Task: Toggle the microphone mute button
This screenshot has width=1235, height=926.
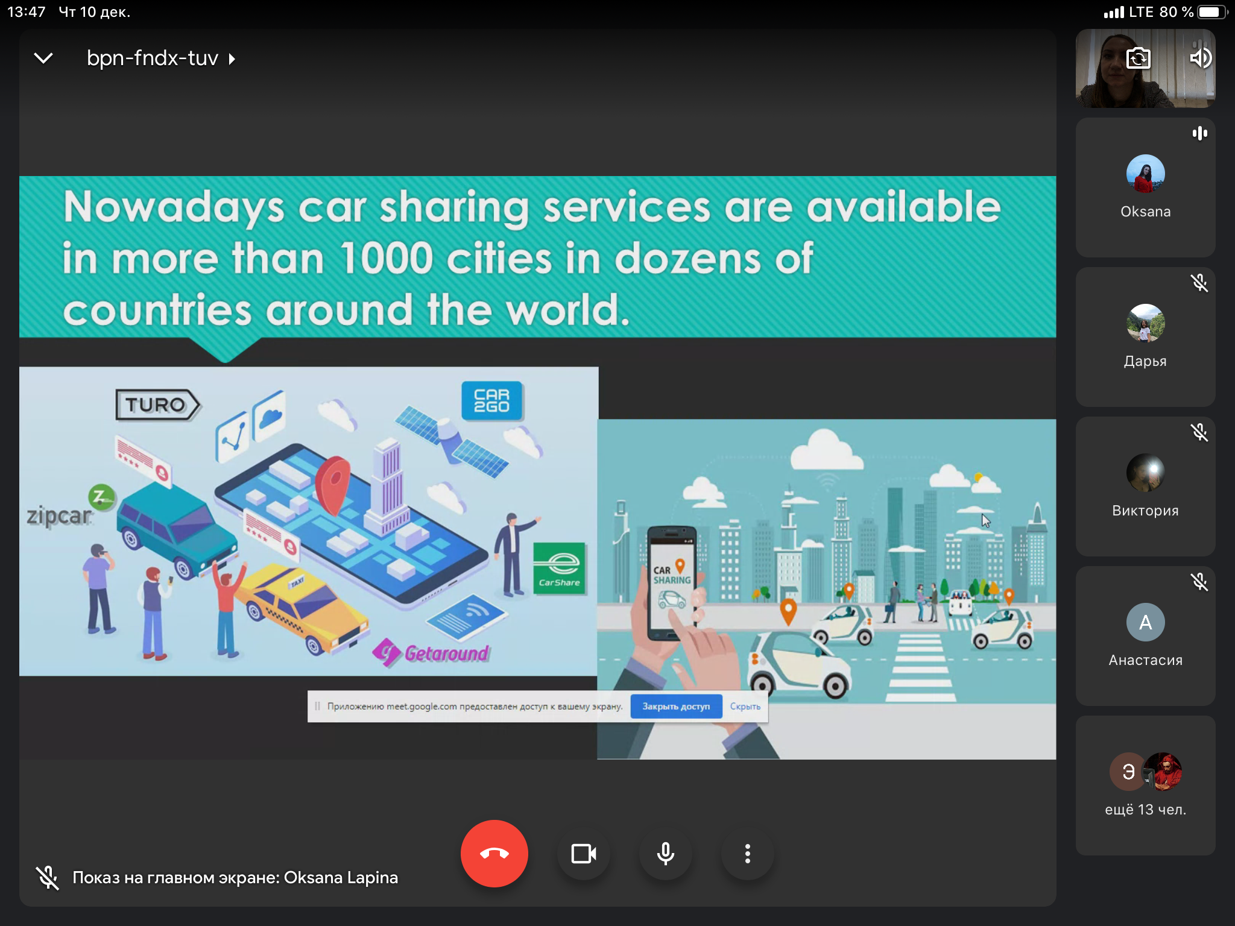Action: pyautogui.click(x=666, y=854)
